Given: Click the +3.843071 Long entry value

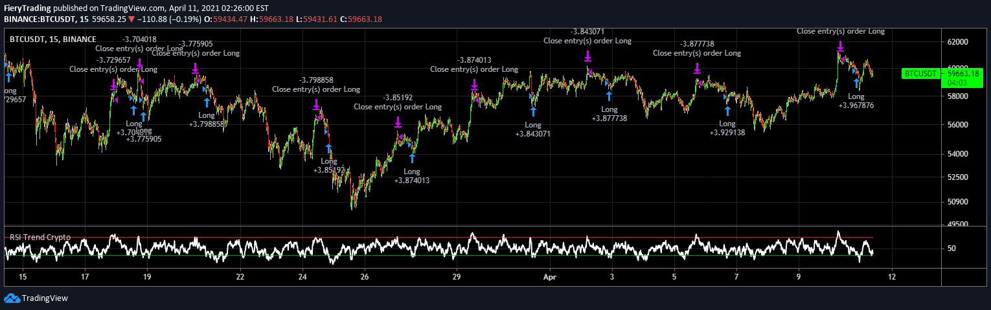Looking at the screenshot, I should [x=533, y=134].
